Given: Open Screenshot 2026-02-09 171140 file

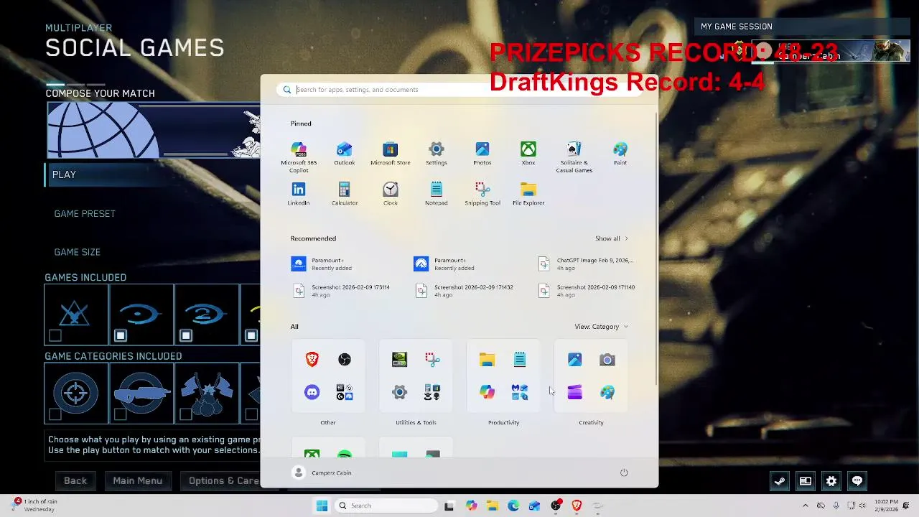Looking at the screenshot, I should (x=587, y=291).
